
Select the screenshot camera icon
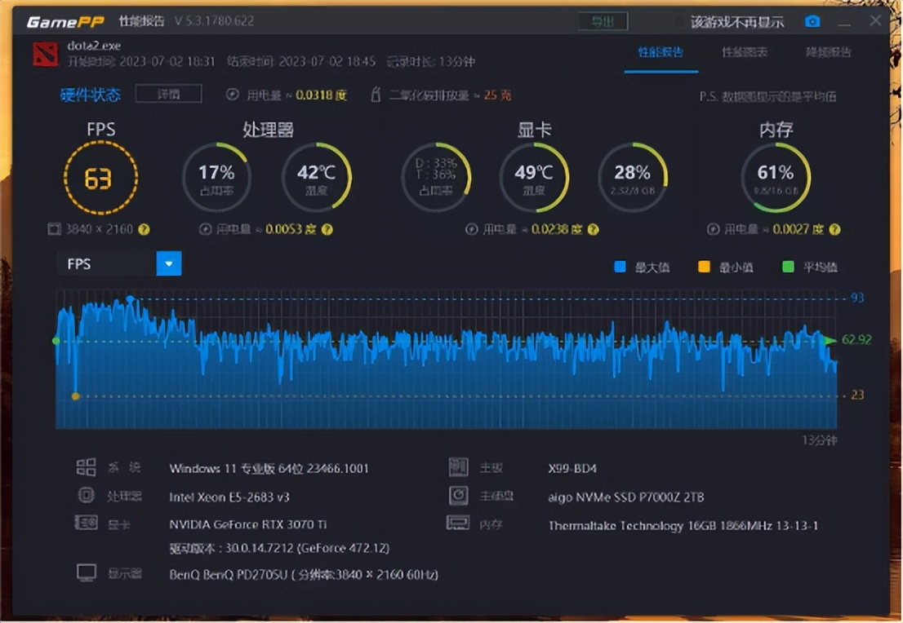812,21
